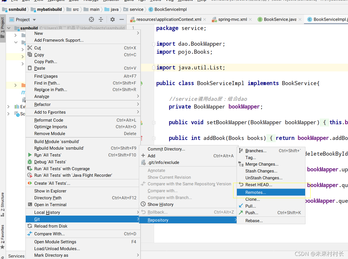Open the resources\applicationContext.xml editor tab
This screenshot has height=259, width=348.
point(169,19)
